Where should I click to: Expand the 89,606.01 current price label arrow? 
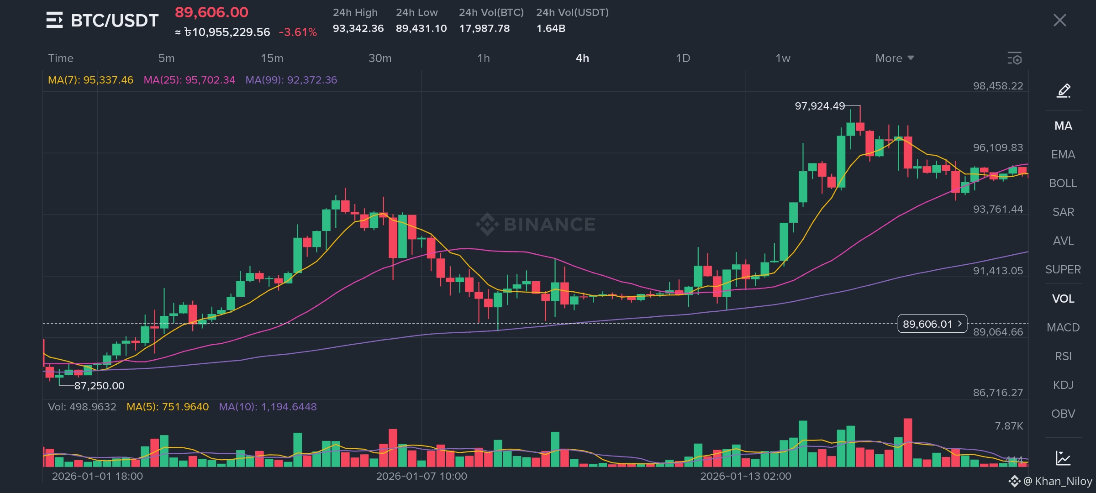959,324
